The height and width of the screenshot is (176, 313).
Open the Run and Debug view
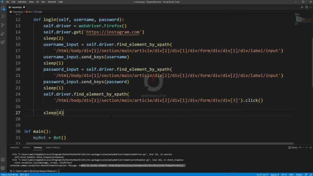click(x=3, y=33)
